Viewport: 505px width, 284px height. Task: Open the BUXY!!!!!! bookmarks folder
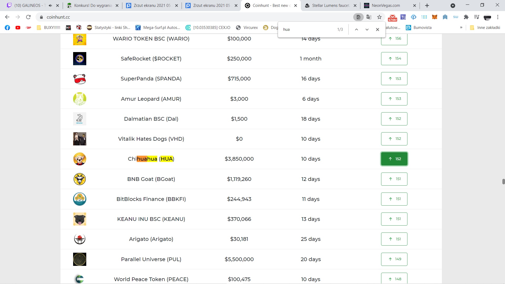(48, 28)
